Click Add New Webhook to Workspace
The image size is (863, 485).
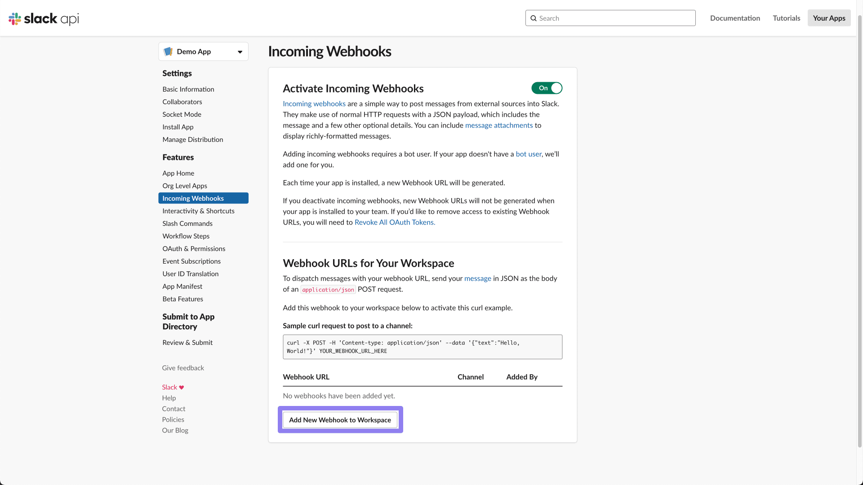tap(340, 420)
